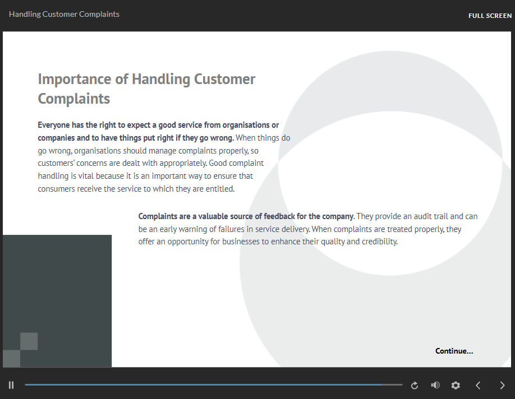
Task: Click the lower small square at the block's corner
Action: pos(11,359)
